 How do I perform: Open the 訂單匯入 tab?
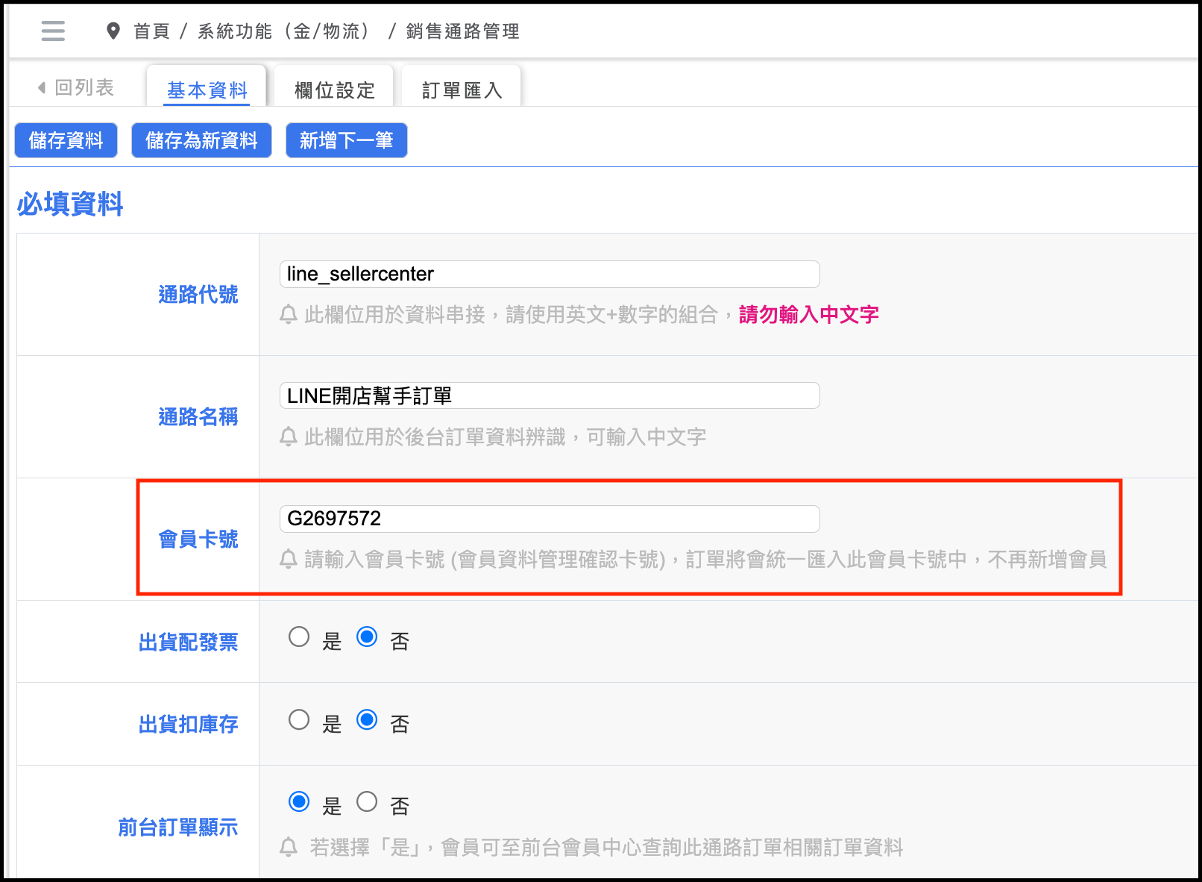pos(462,90)
